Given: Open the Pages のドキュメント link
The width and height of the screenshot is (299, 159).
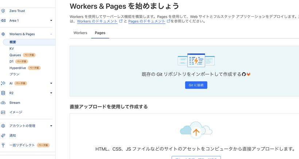Looking at the screenshot, I should tap(147, 21).
